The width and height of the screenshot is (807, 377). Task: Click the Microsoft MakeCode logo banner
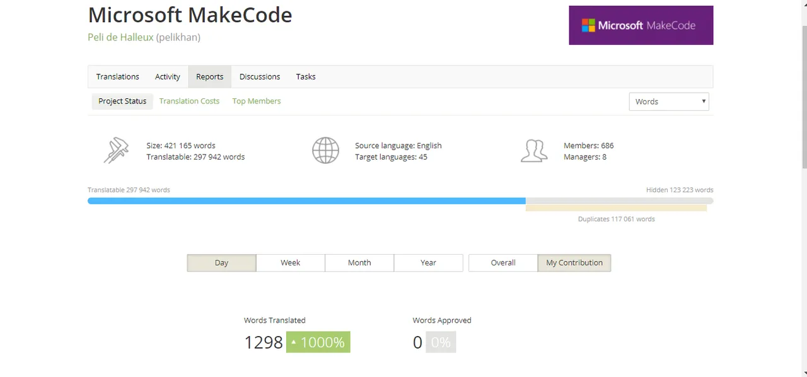click(641, 25)
